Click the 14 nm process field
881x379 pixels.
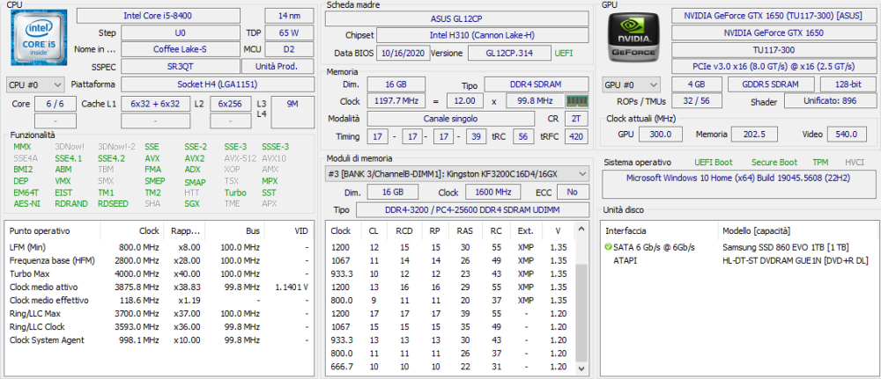coord(289,16)
